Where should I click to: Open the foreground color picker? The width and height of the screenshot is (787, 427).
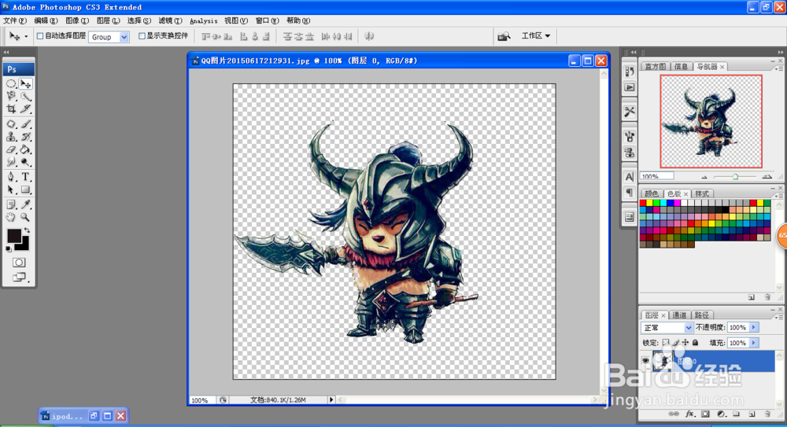tap(13, 235)
